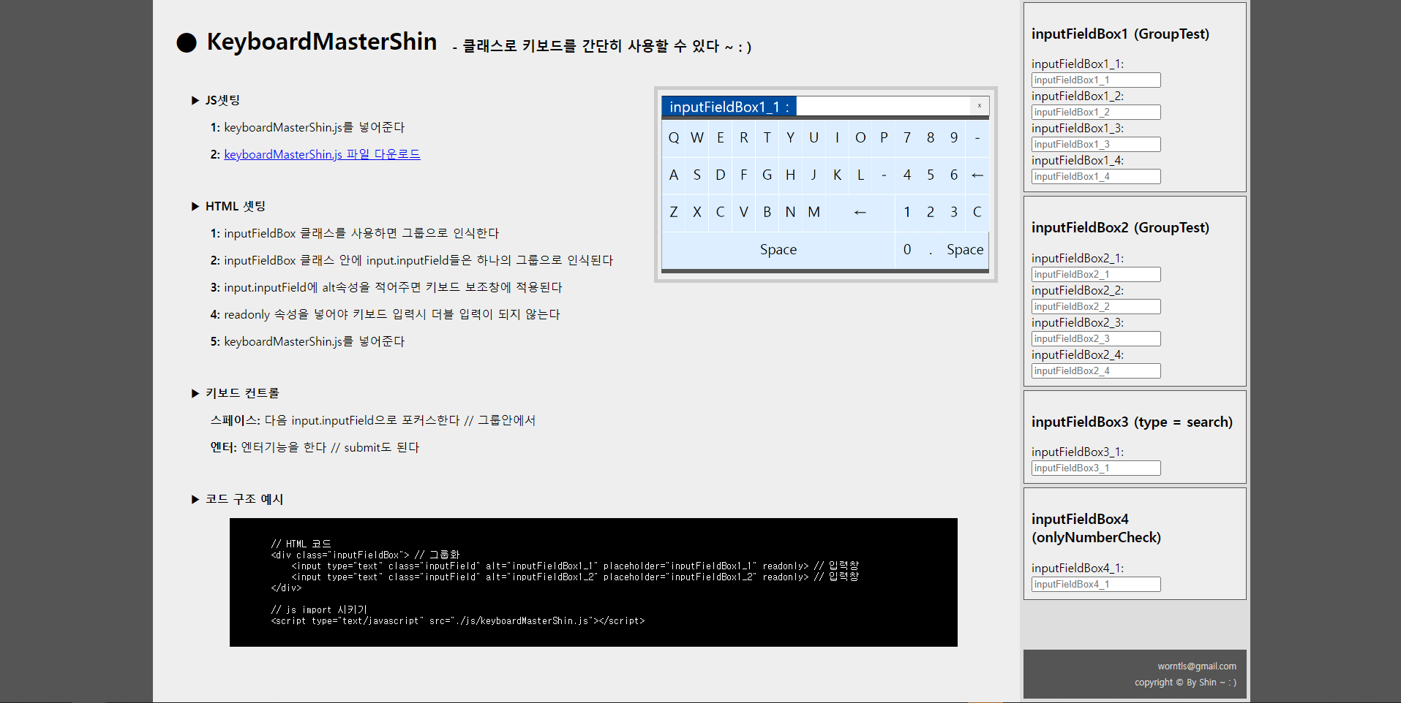Click the left arrow key beside M
This screenshot has height=703, width=1401.
point(860,212)
